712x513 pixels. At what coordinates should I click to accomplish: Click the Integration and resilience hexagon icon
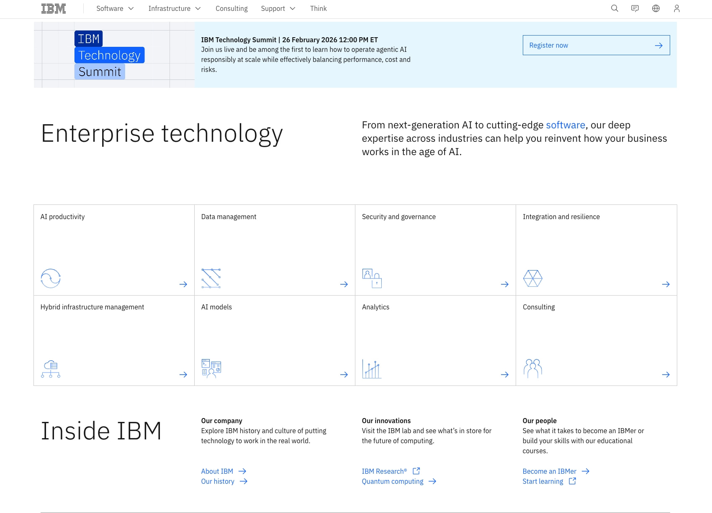(532, 278)
